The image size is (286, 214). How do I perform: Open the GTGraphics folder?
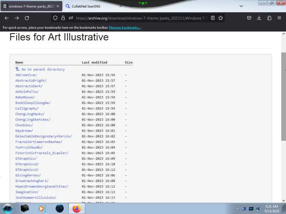26,159
